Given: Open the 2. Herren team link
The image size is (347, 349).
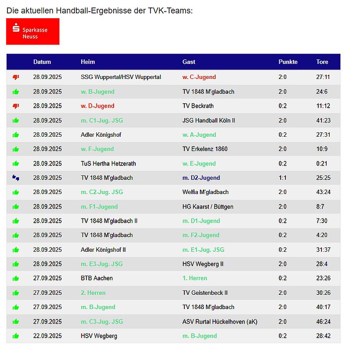Looking at the screenshot, I should (93, 293).
